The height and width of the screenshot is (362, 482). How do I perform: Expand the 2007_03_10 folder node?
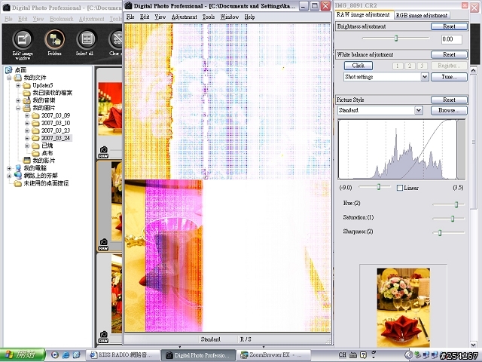coord(27,123)
